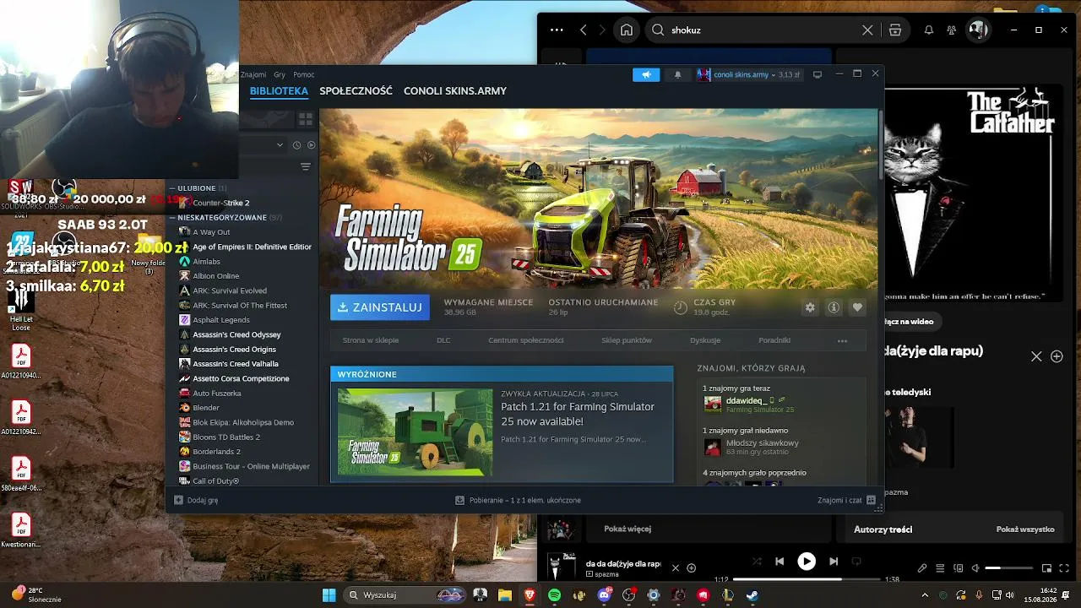Enter Spotify full screen mode
The height and width of the screenshot is (608, 1081).
(x=1063, y=568)
